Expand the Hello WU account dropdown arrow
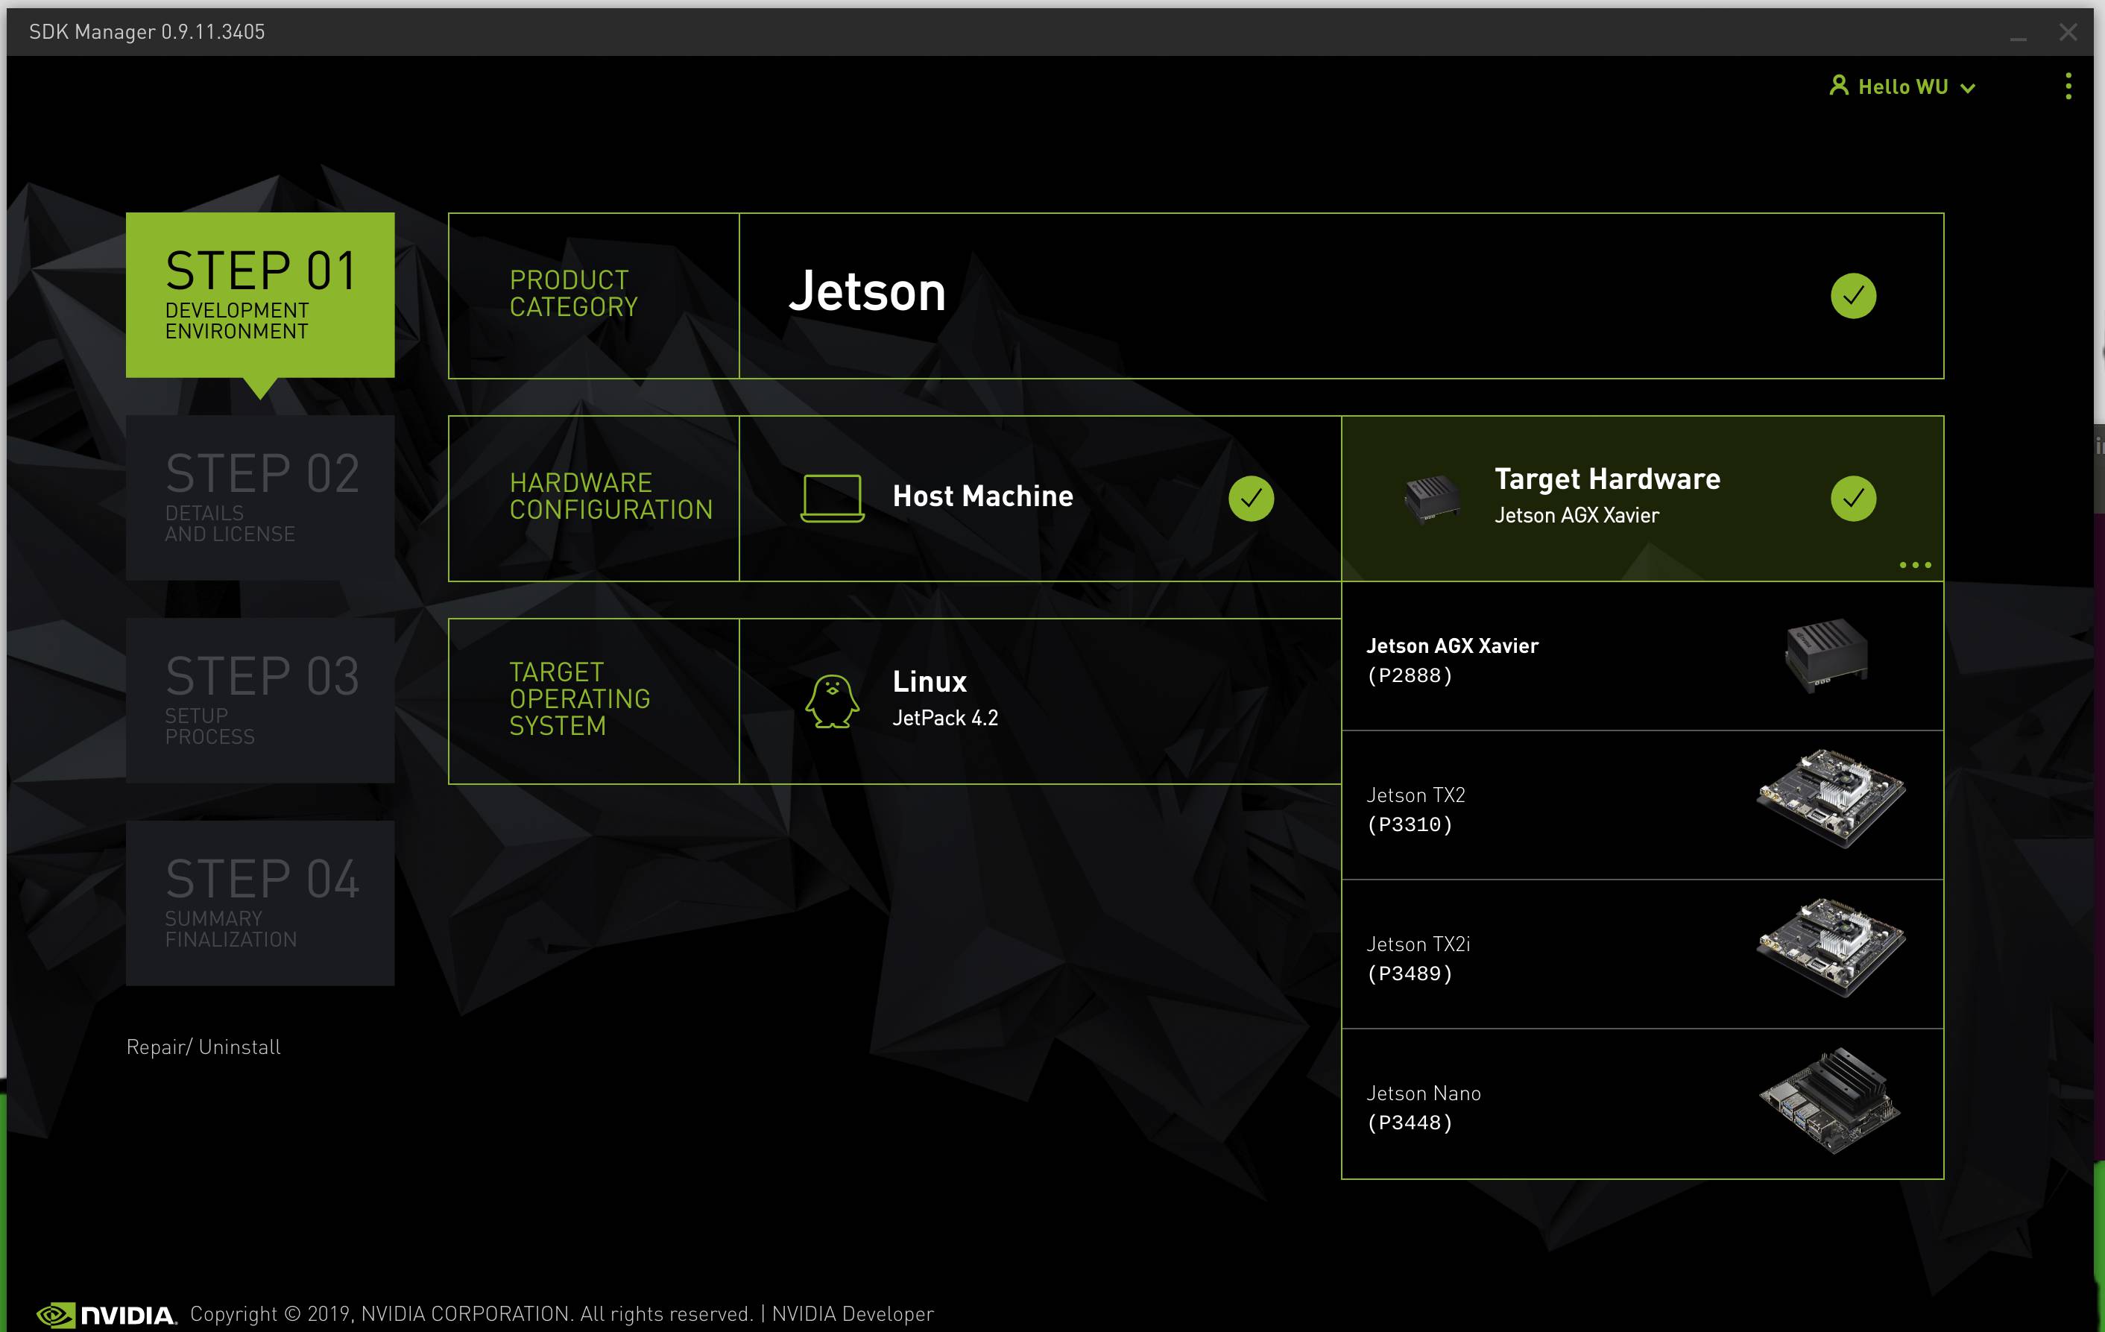 tap(1968, 88)
